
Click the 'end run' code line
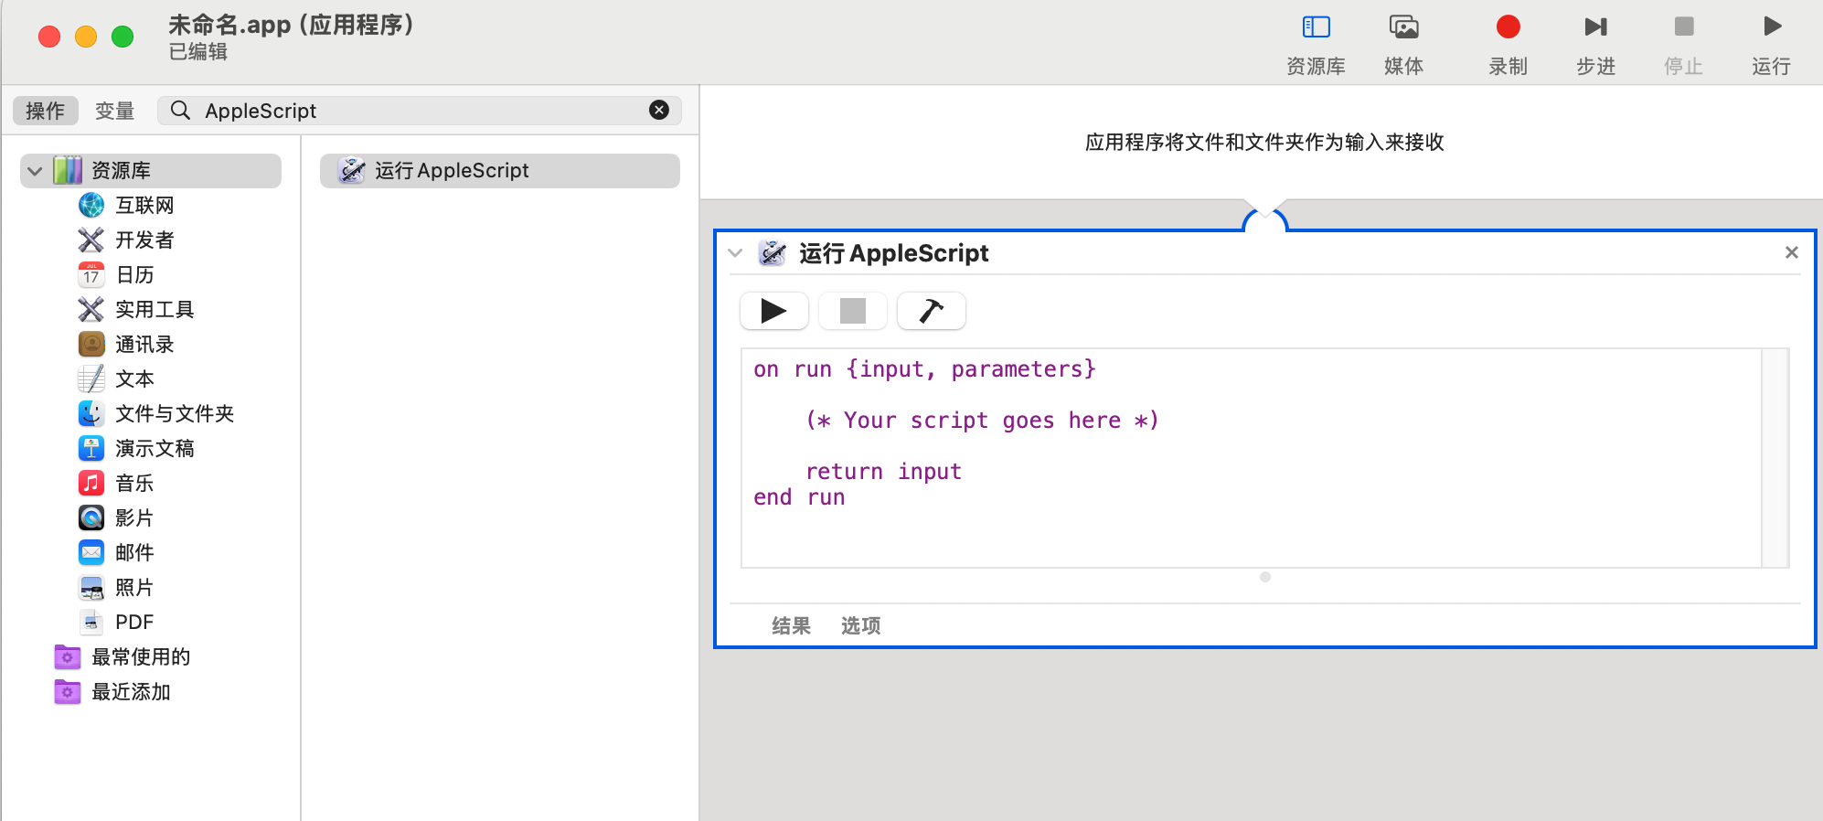click(799, 497)
